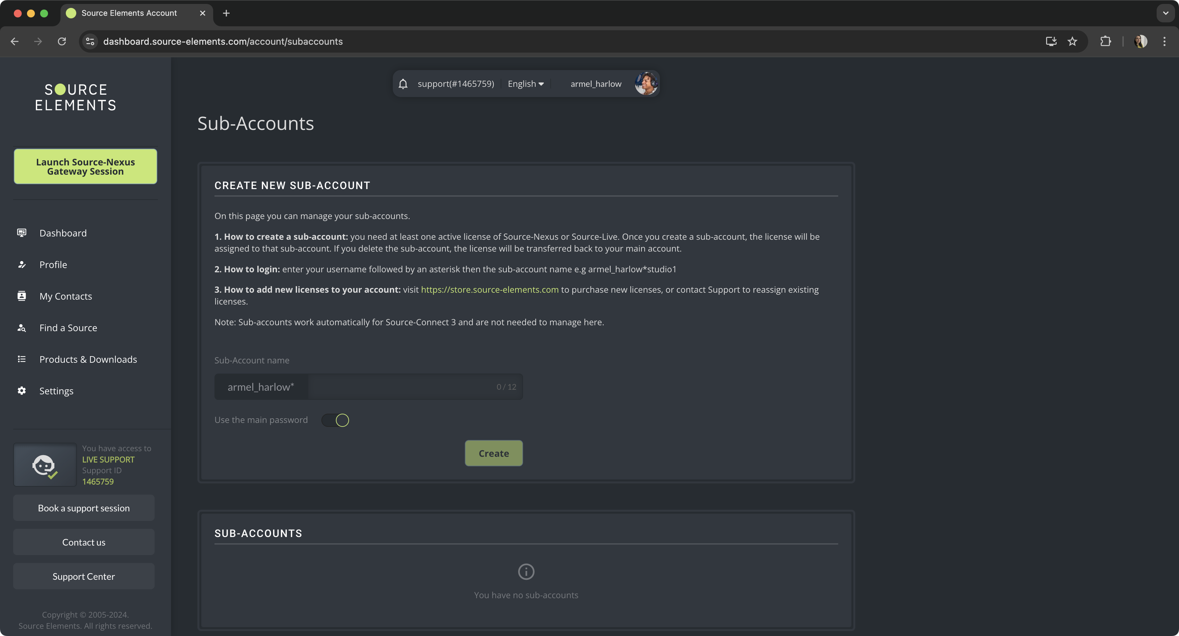Toggle the Use the main password switch
Image resolution: width=1179 pixels, height=636 pixels.
[336, 420]
